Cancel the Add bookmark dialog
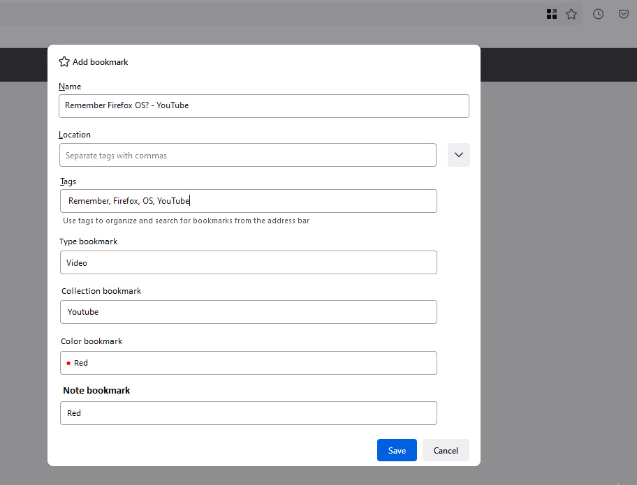 coord(446,450)
